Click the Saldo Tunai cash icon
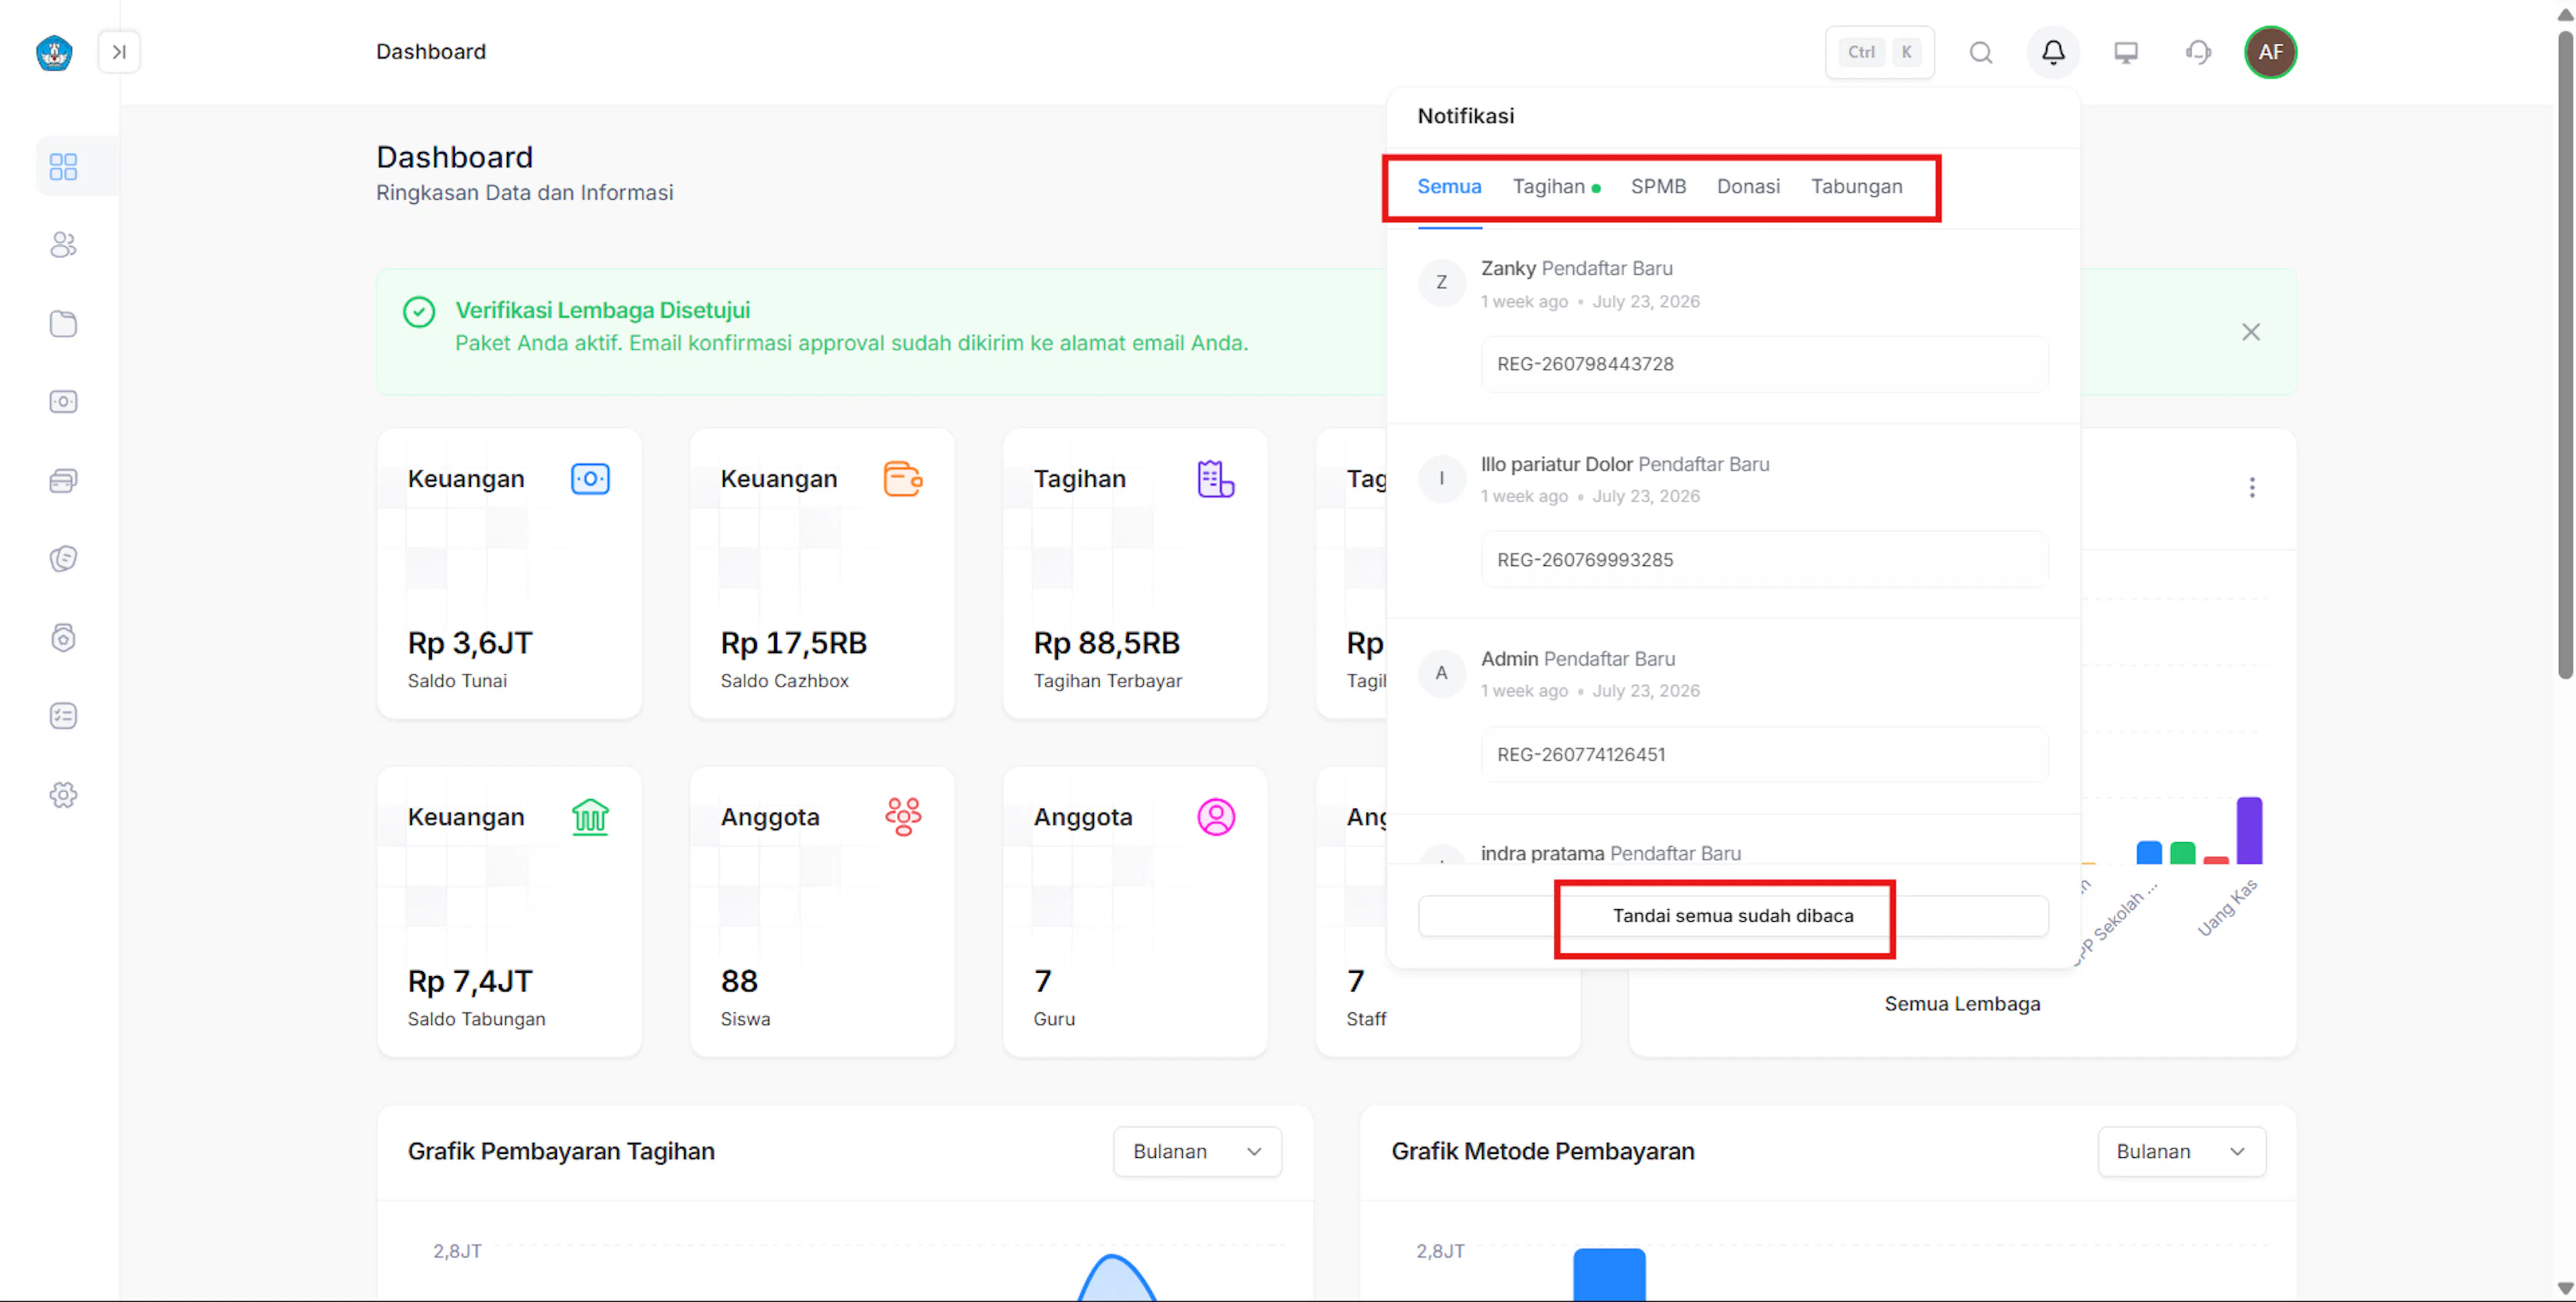 pyautogui.click(x=590, y=479)
